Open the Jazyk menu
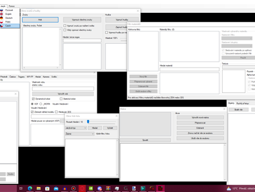The height and width of the screenshot is (192, 255). coord(3,6)
